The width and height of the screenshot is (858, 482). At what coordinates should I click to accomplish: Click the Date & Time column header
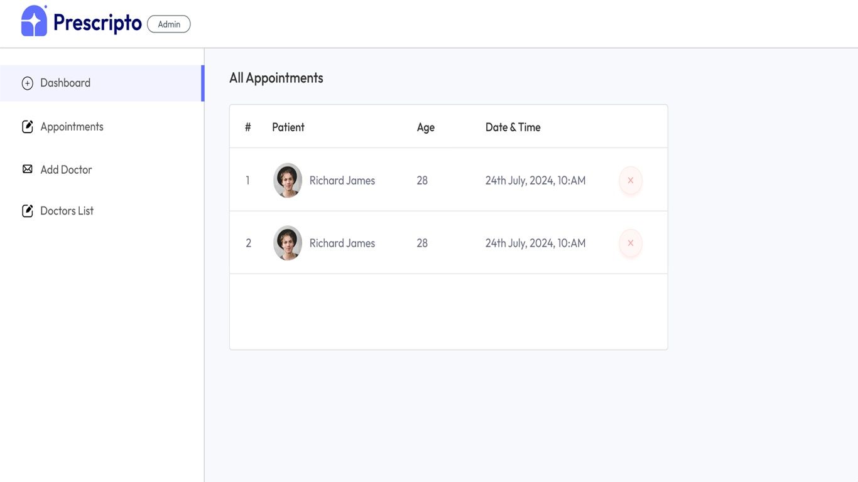pos(513,127)
